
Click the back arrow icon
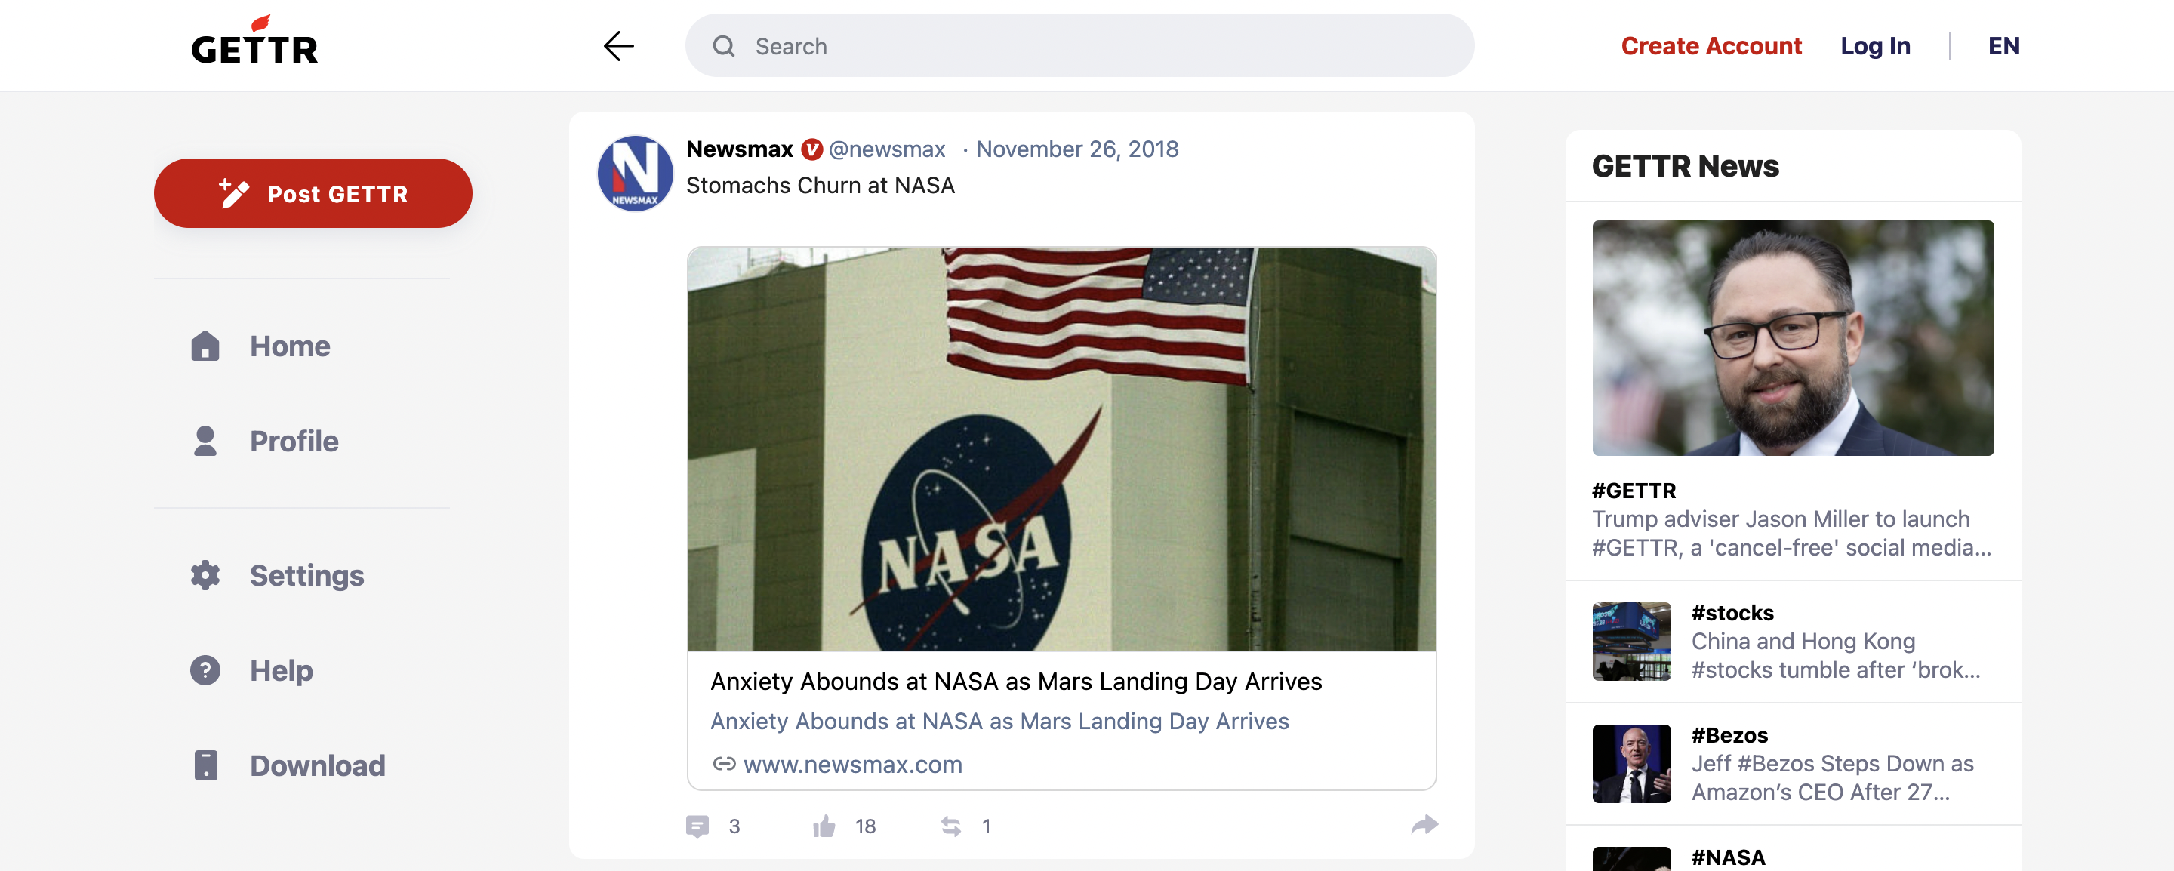point(619,45)
